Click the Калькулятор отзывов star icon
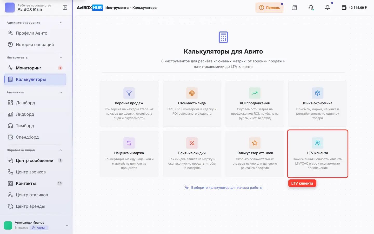 click(x=255, y=143)
